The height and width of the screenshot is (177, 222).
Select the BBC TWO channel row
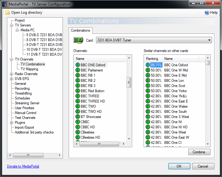click(x=88, y=106)
